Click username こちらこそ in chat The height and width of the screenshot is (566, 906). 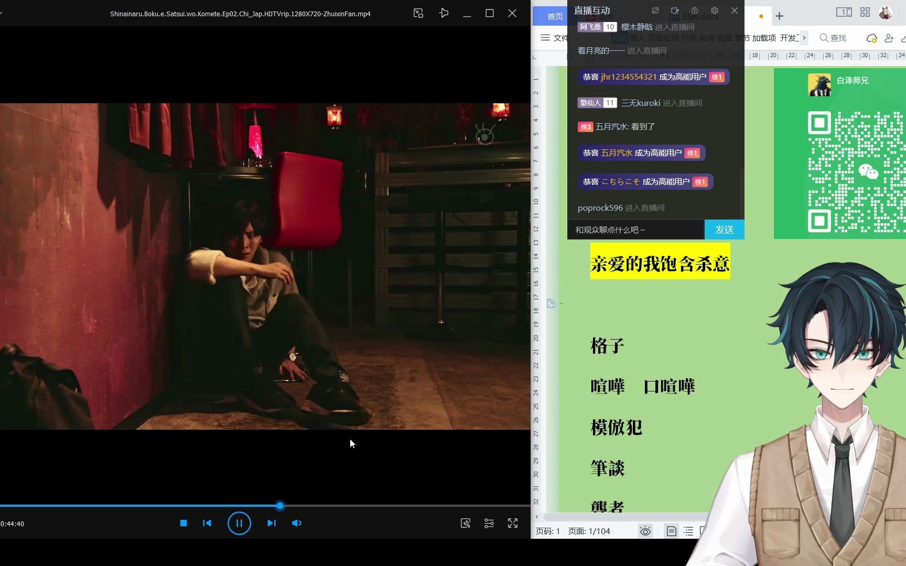tap(620, 182)
